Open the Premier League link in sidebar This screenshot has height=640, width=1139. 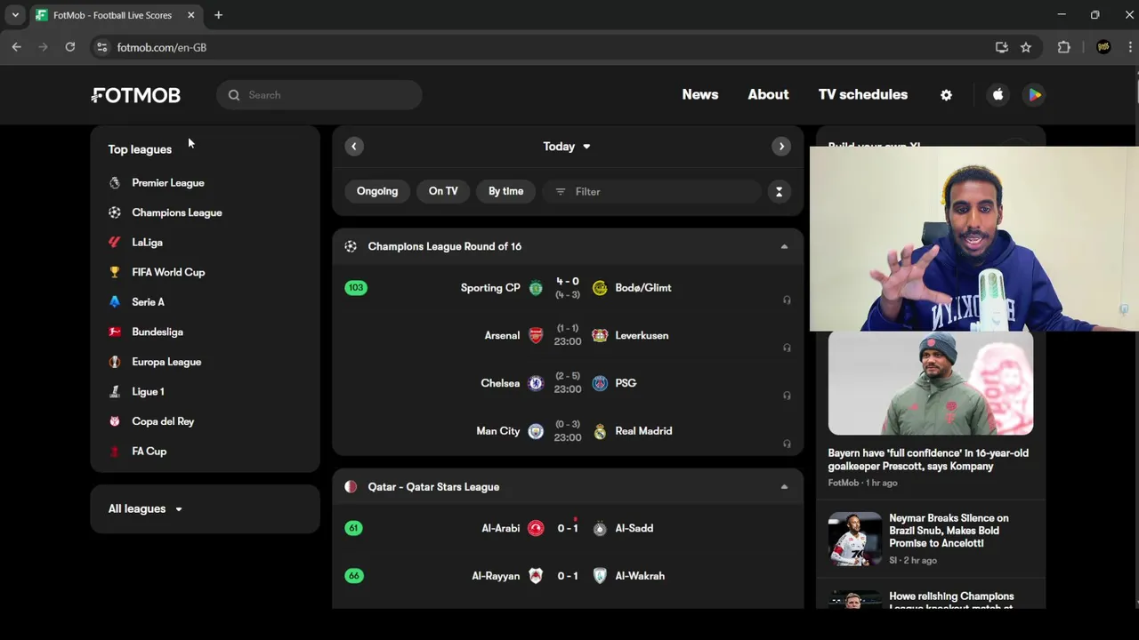coord(168,183)
